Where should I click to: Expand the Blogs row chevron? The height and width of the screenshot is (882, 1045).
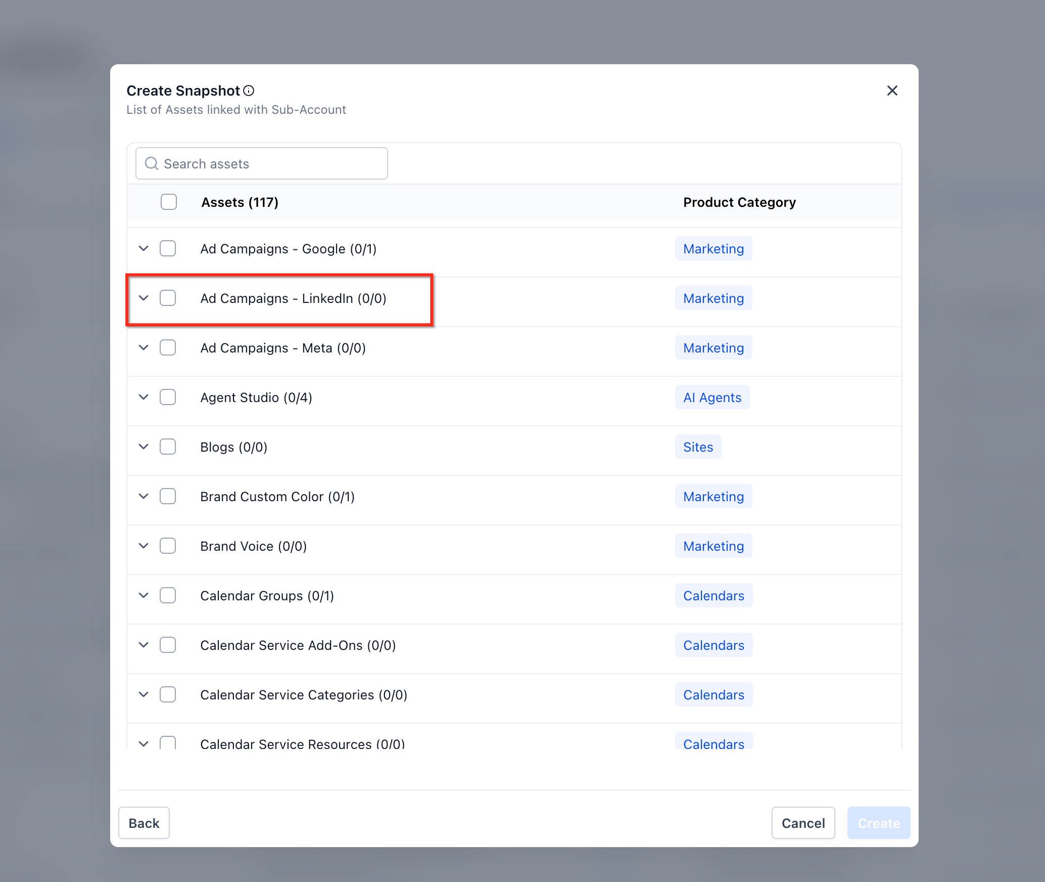pos(144,447)
